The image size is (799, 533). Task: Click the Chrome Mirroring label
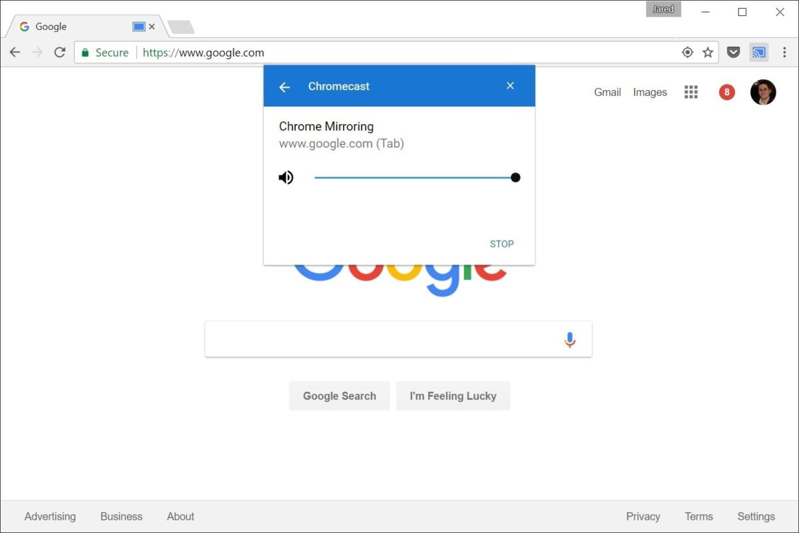(x=326, y=127)
